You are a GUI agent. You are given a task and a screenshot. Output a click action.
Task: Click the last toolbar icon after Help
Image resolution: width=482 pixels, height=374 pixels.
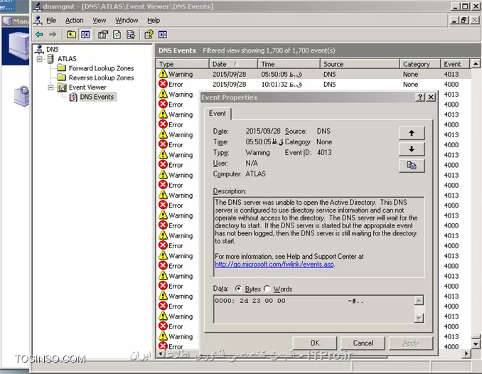tap(163, 34)
